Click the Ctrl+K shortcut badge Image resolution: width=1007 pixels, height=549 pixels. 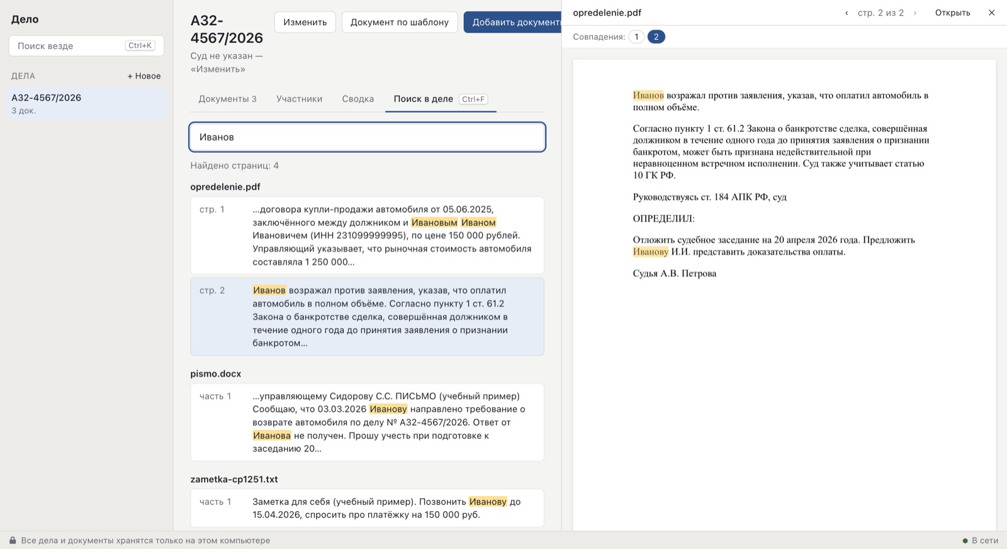point(140,45)
